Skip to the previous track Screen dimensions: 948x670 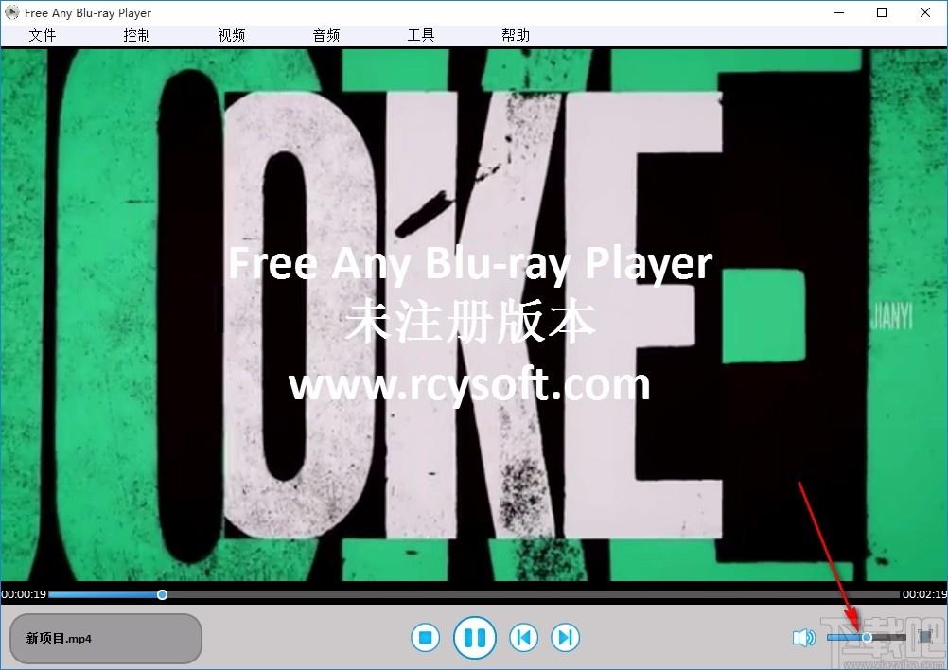(523, 637)
